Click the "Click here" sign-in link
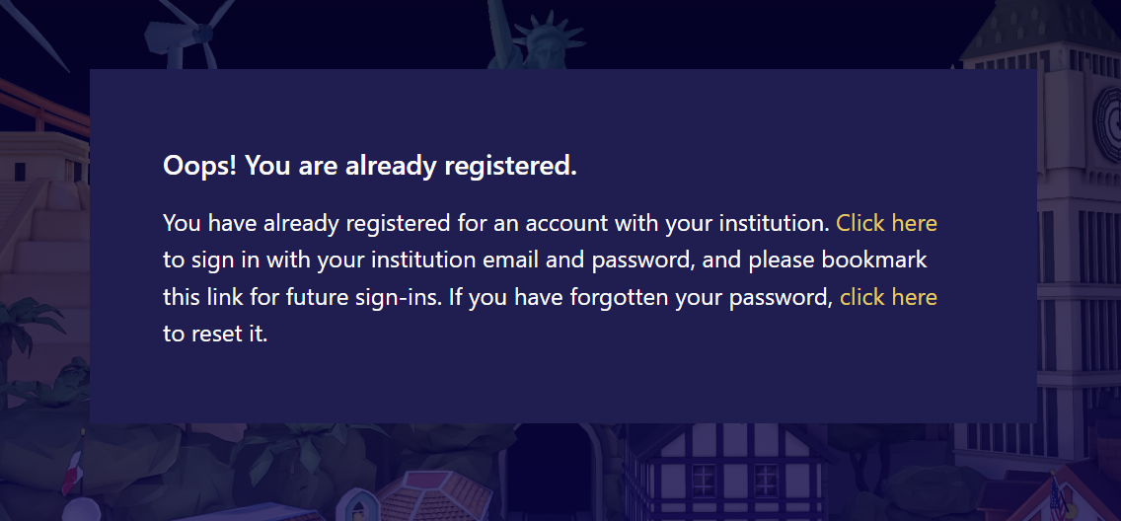 pyautogui.click(x=886, y=223)
